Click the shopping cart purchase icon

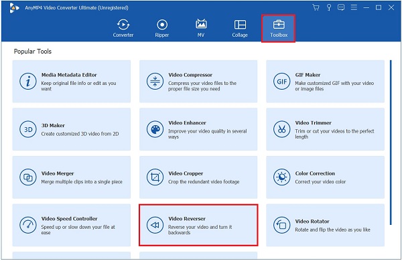click(316, 7)
